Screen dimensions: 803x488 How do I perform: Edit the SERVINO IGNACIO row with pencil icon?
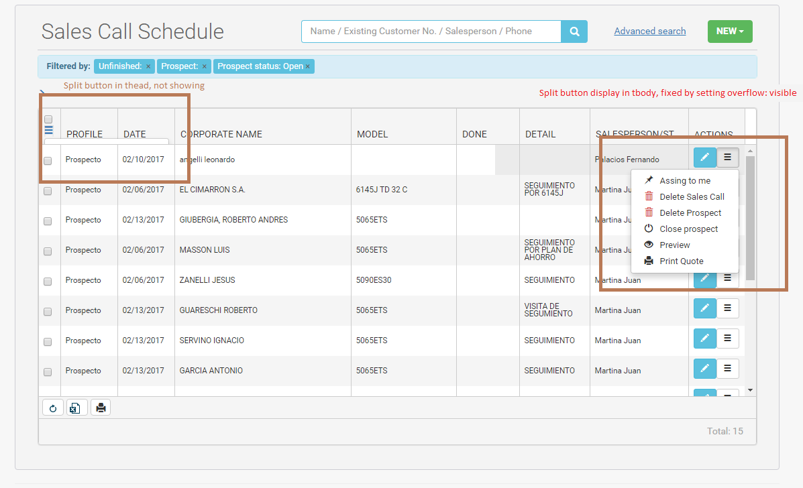coord(704,339)
